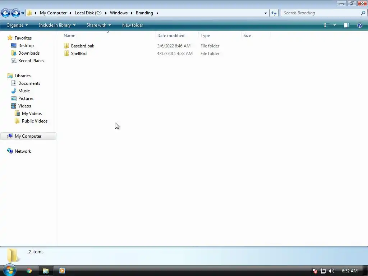Click the 6:52 AM clock
The width and height of the screenshot is (368, 276).
pos(349,271)
